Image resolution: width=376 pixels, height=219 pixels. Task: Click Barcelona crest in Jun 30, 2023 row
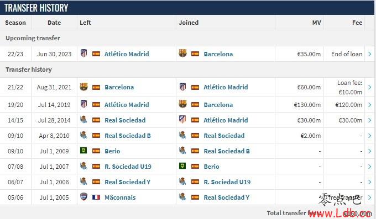182,53
